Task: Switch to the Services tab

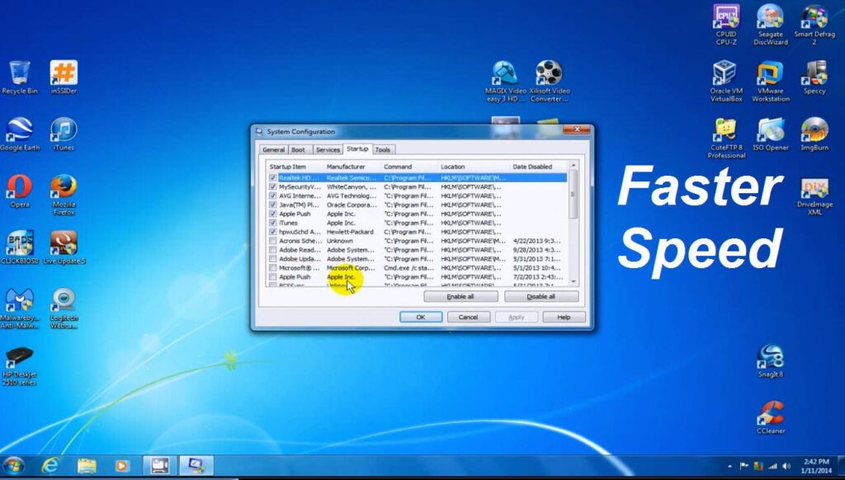Action: pyautogui.click(x=328, y=150)
